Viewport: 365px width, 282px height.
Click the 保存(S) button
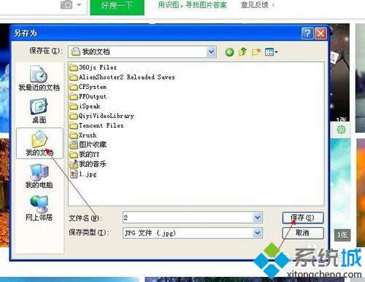pos(303,218)
